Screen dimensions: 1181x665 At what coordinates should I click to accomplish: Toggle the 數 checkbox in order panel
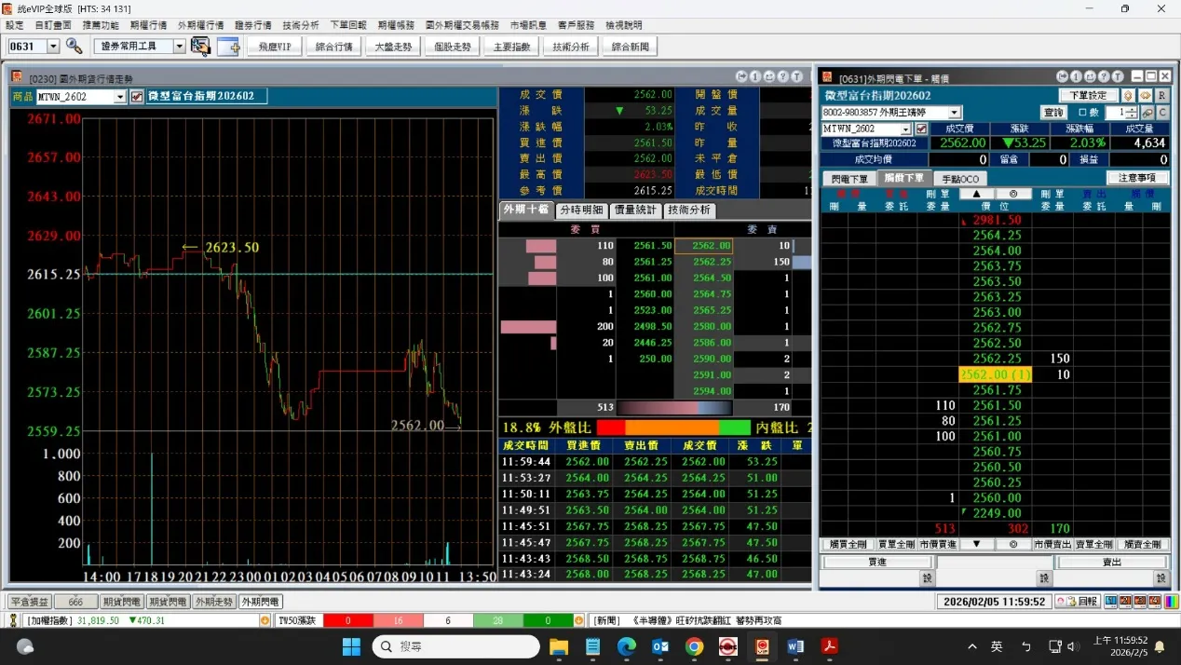1082,113
